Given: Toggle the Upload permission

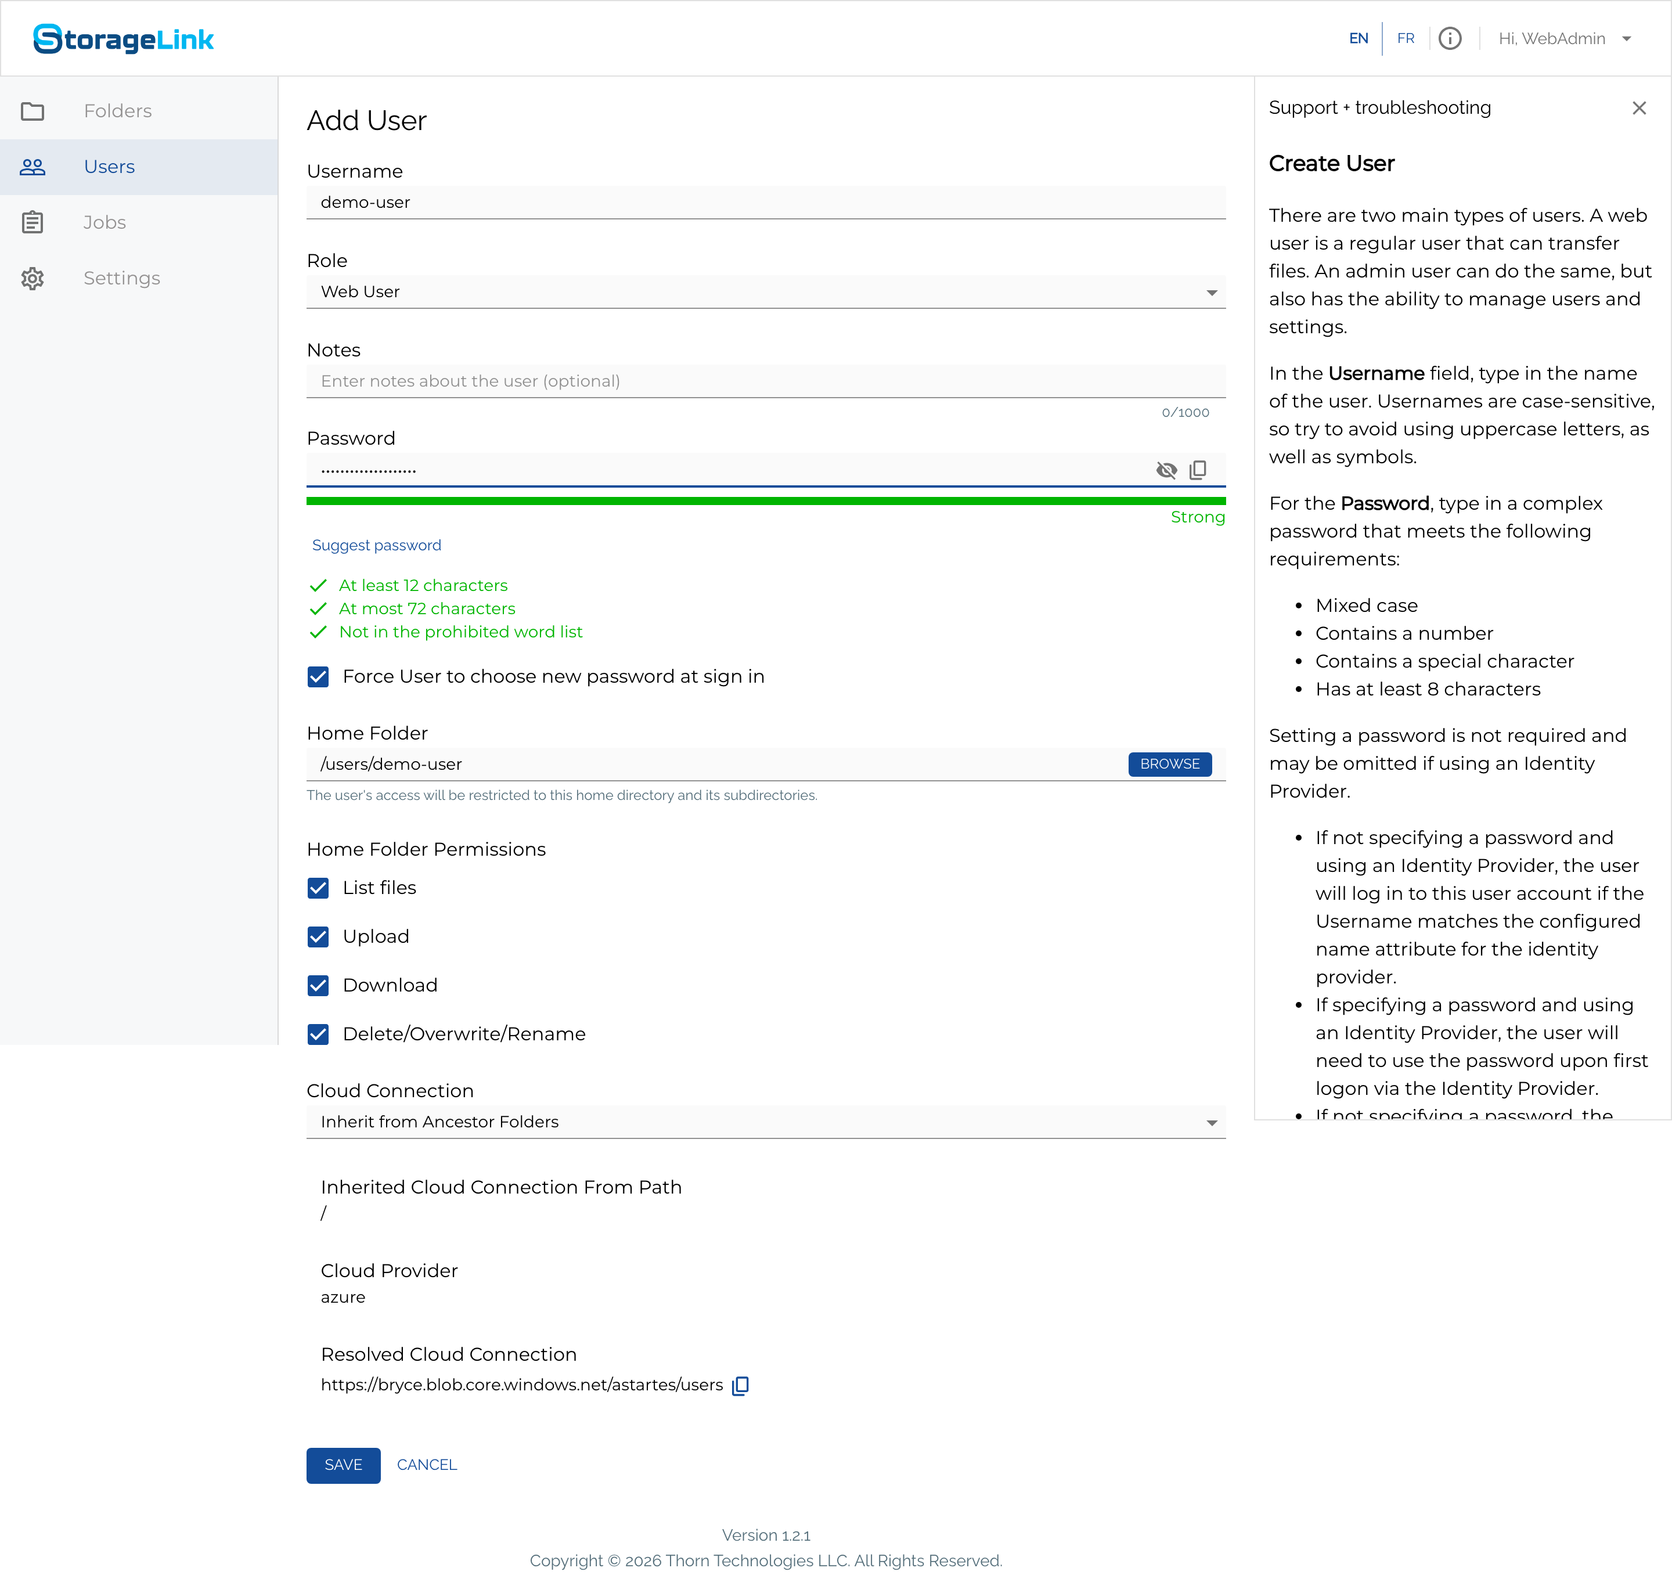Looking at the screenshot, I should click(319, 937).
